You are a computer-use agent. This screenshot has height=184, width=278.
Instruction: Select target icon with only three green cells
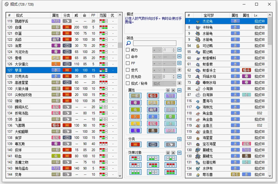pos(135,172)
